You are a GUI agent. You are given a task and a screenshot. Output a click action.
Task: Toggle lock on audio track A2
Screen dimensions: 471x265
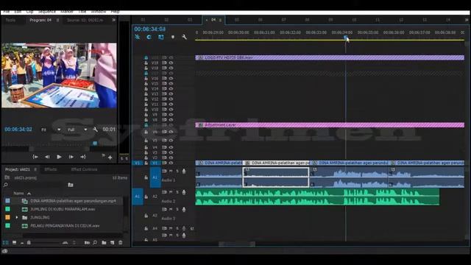click(x=146, y=197)
